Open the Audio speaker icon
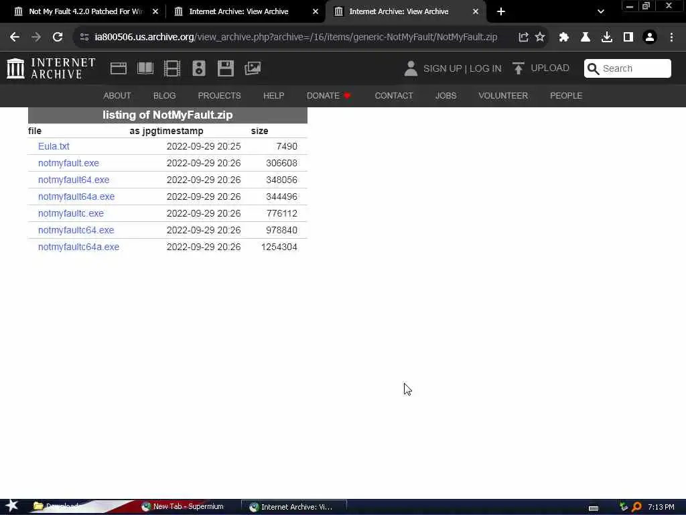Screen dimensions: 686x515 point(198,68)
